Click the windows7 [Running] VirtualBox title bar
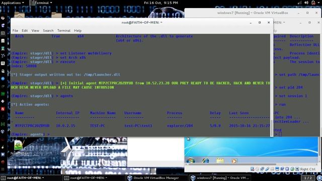 coord(253,13)
